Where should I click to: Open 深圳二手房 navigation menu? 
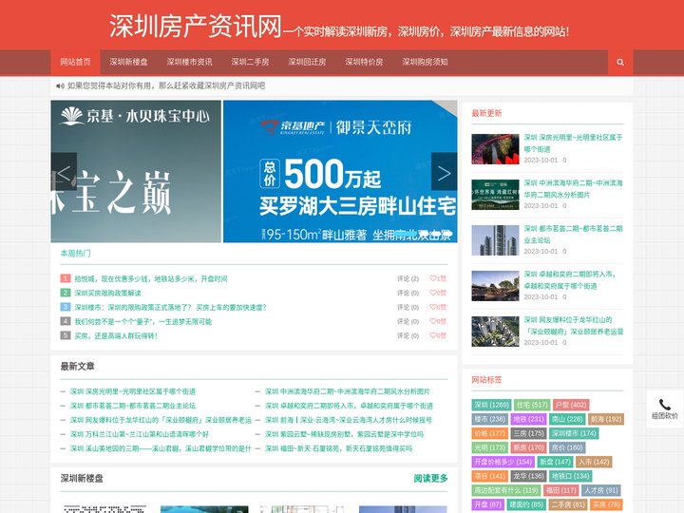coord(250,63)
